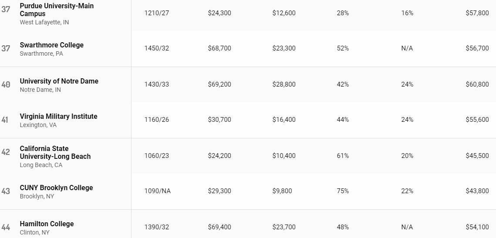Open CUNY Brooklyn College page
Image resolution: width=496 pixels, height=238 pixels.
[x=56, y=188]
